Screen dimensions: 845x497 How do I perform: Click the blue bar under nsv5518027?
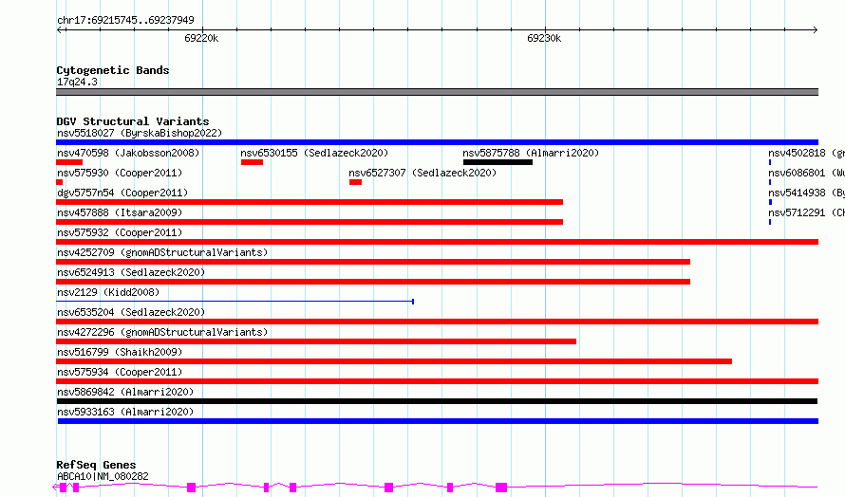coord(437,142)
